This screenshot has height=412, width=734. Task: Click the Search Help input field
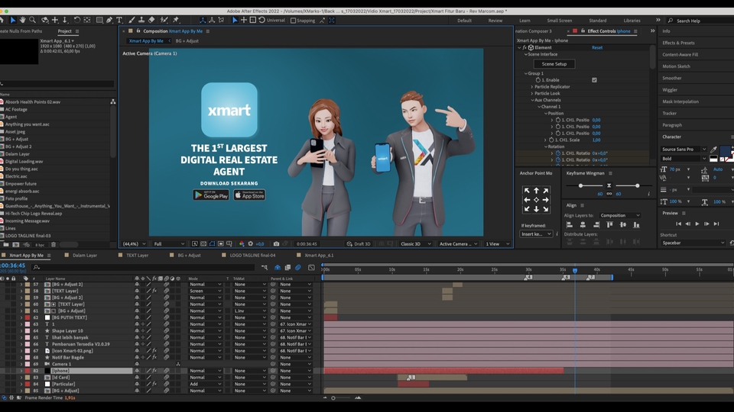click(701, 21)
